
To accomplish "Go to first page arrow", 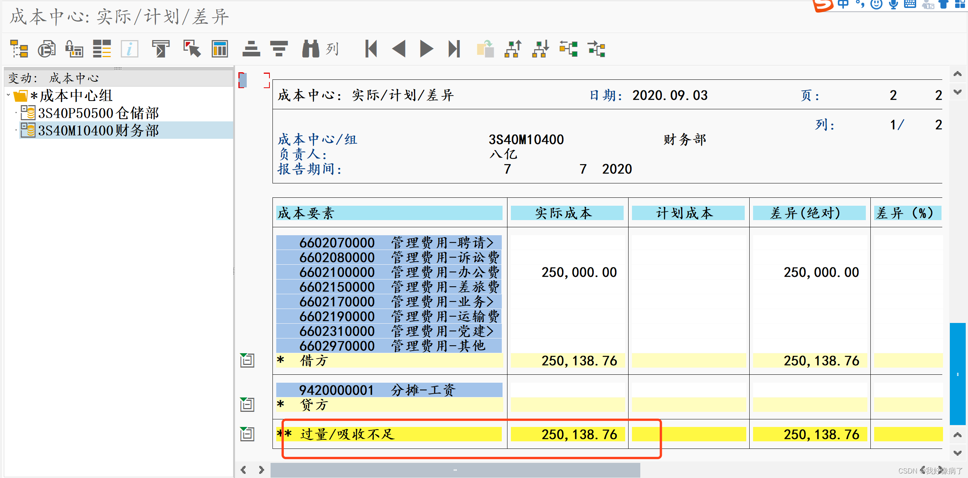I will [371, 49].
